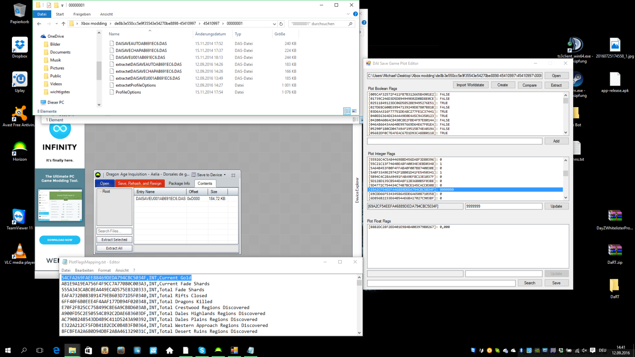Click the Editor vertical scrollbar
This screenshot has width=635, height=357.
(x=359, y=305)
